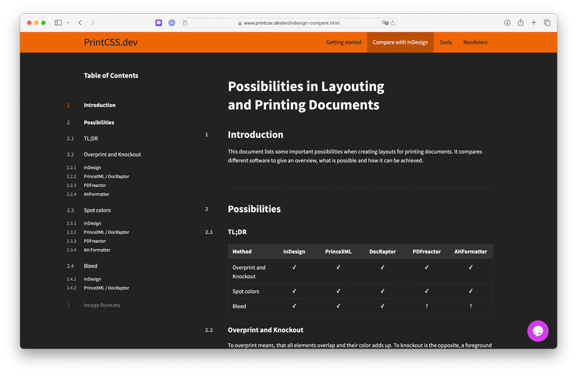Image resolution: width=577 pixels, height=375 pixels.
Task: Open the Renderers menu item
Action: pyautogui.click(x=475, y=42)
